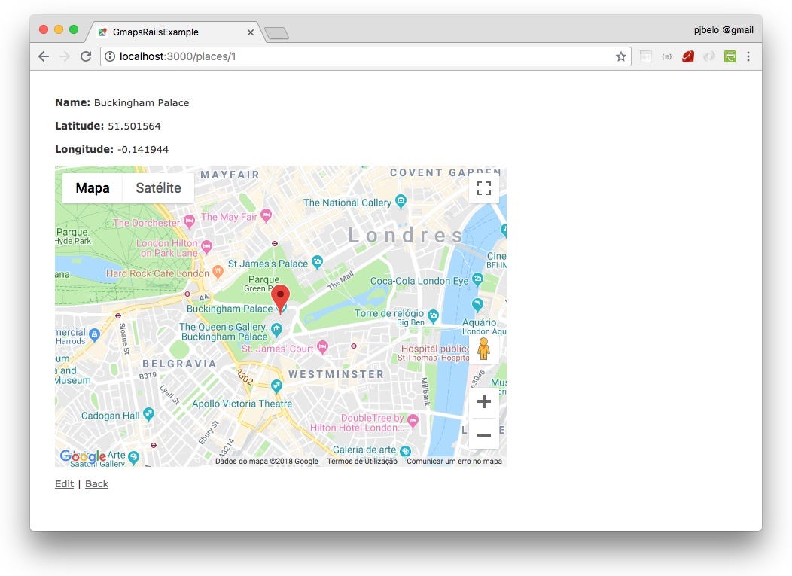Click the longitude value -0.141944
This screenshot has width=792, height=576.
(x=143, y=150)
